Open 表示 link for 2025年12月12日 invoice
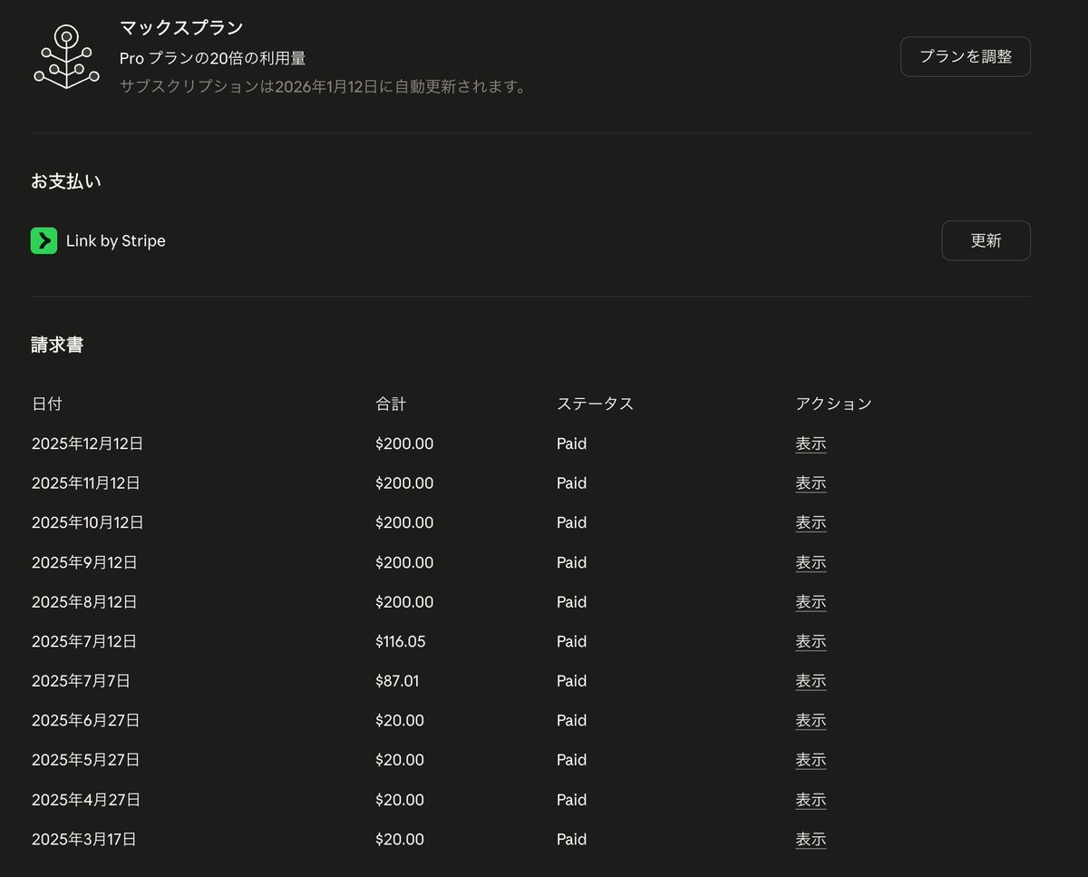The image size is (1088, 877). tap(811, 444)
